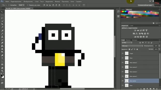
Task: Add a Brightness/Contrast adjustment
Action: point(135,30)
